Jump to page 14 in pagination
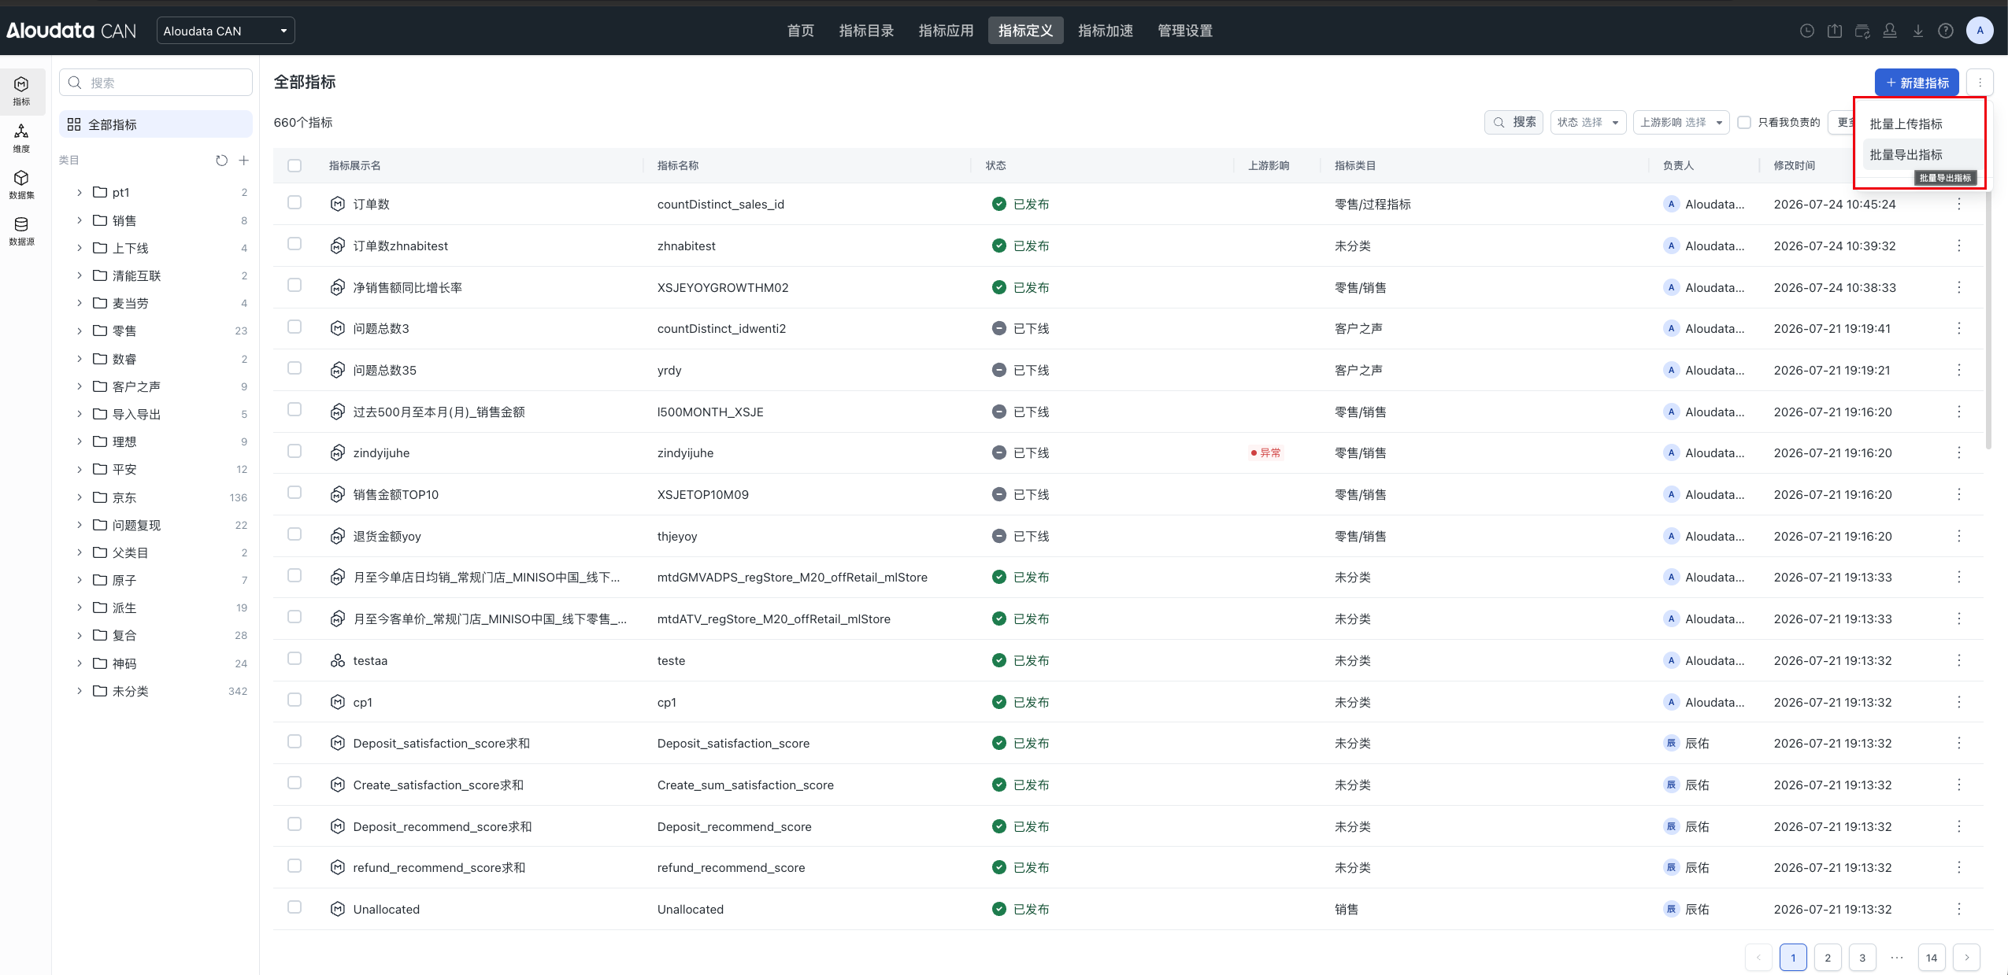Viewport: 2008px width, 975px height. pos(1932,958)
